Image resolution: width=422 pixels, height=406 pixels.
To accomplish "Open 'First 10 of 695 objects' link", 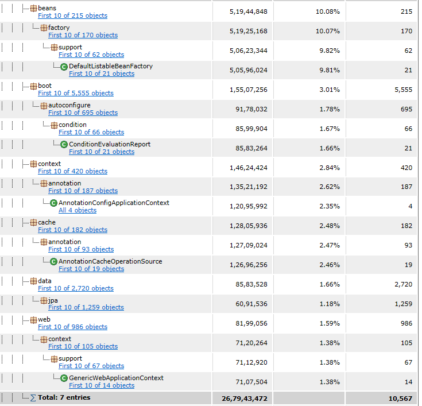I will [83, 113].
